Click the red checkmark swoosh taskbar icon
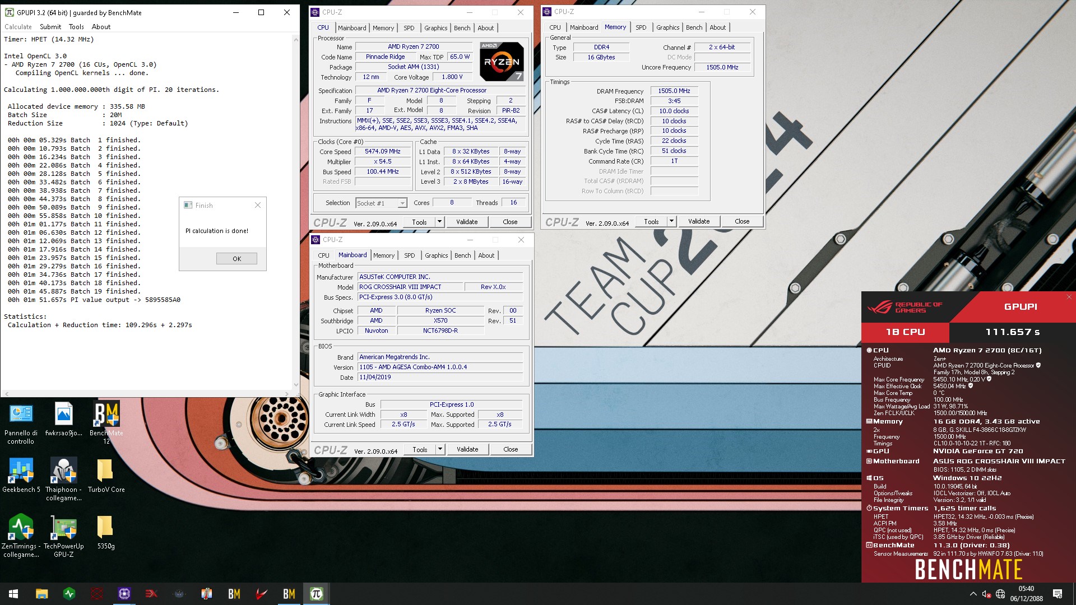Screen dimensions: 1076x605 click(261, 594)
